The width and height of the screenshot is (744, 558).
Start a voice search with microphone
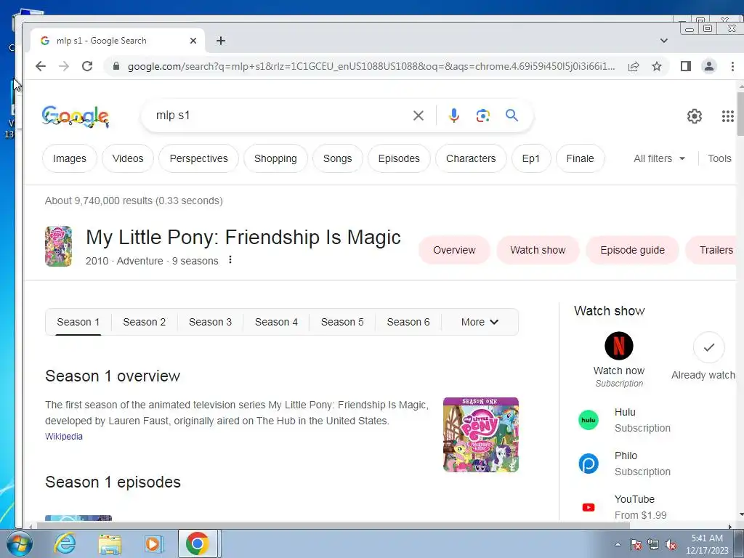(453, 116)
